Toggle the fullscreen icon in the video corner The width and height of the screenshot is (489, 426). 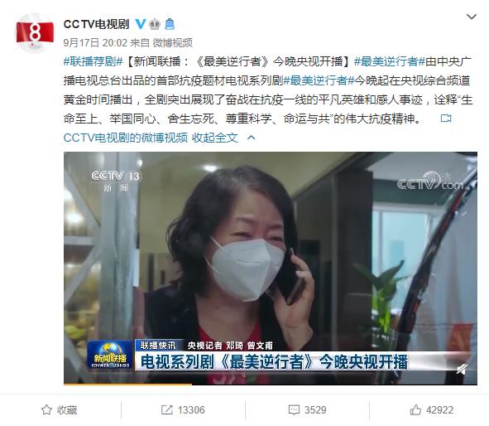click(x=463, y=369)
